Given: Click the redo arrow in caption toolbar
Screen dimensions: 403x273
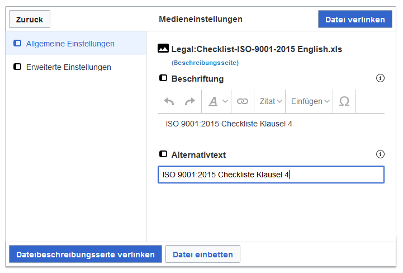Looking at the screenshot, I should [x=190, y=101].
